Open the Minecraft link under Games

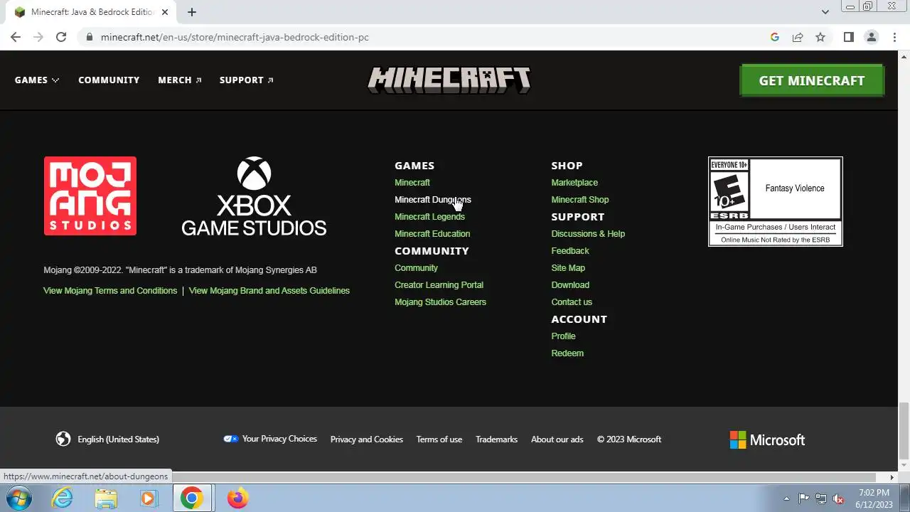(412, 183)
